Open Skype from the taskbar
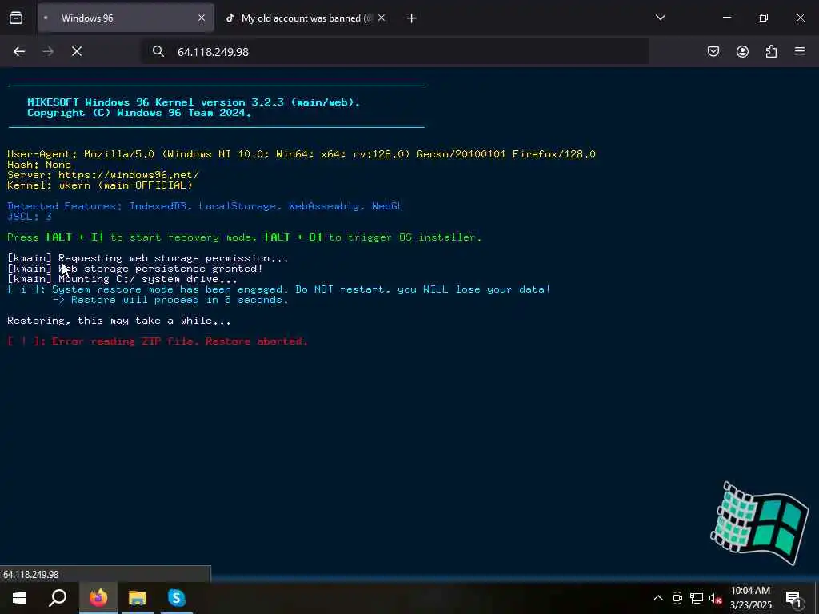Image resolution: width=819 pixels, height=614 pixels. pyautogui.click(x=177, y=598)
